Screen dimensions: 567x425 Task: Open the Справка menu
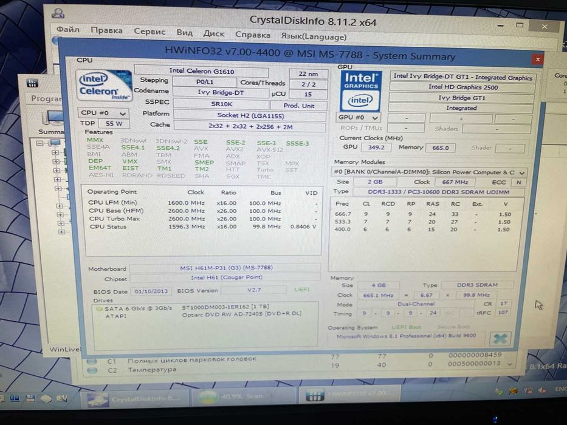(x=252, y=35)
